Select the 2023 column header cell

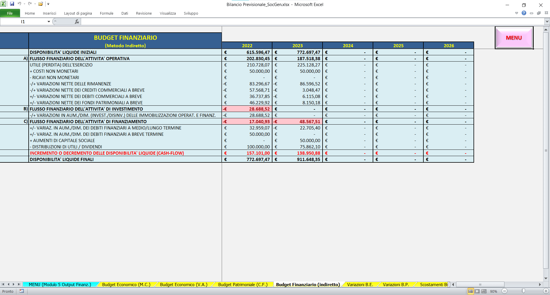click(x=297, y=46)
